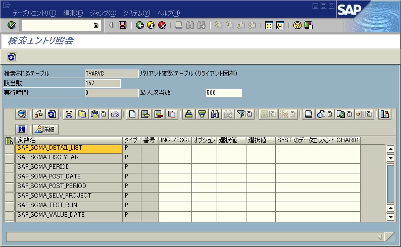The image size is (401, 247).
Task: Click the 詳細 button
Action: (46, 129)
